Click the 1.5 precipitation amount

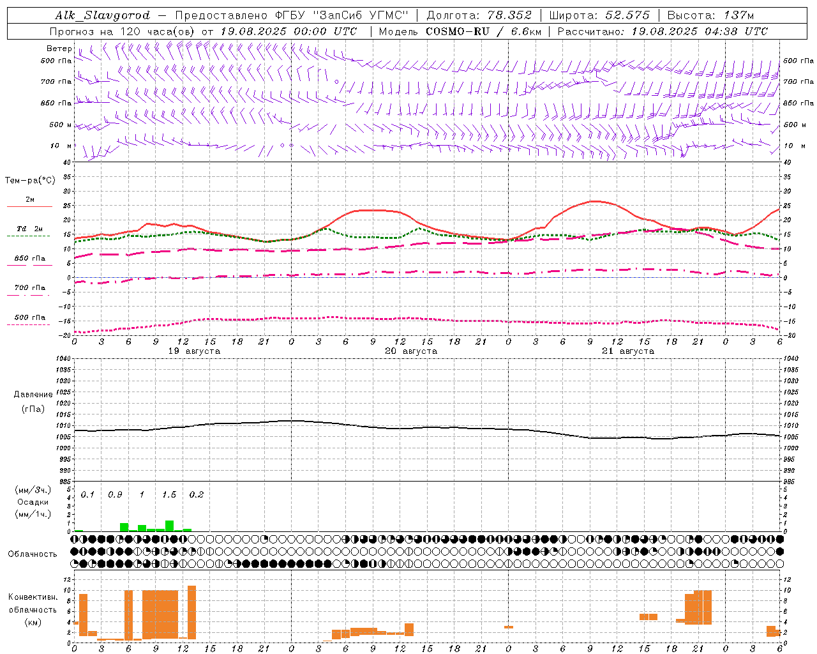169,495
